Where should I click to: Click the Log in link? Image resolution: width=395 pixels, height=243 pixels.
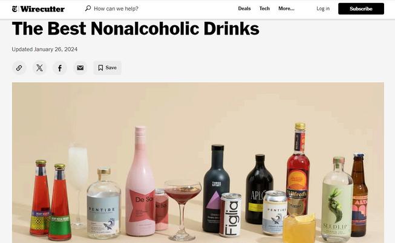(323, 8)
